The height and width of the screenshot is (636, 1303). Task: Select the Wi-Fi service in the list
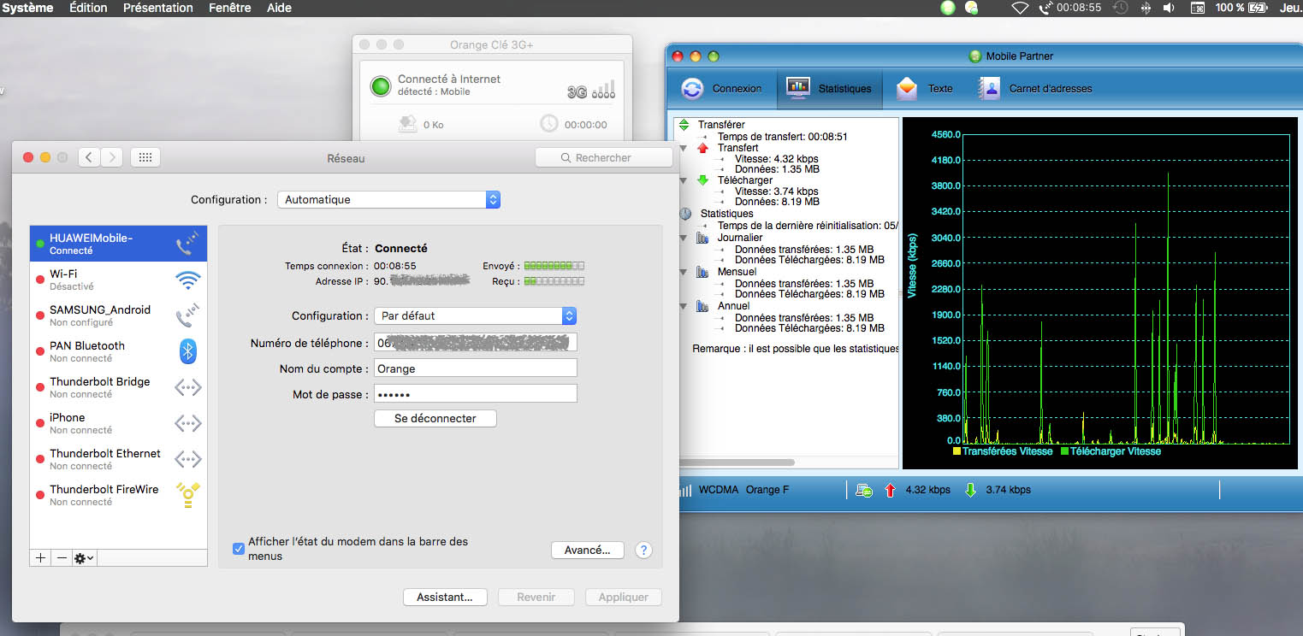pyautogui.click(x=118, y=280)
